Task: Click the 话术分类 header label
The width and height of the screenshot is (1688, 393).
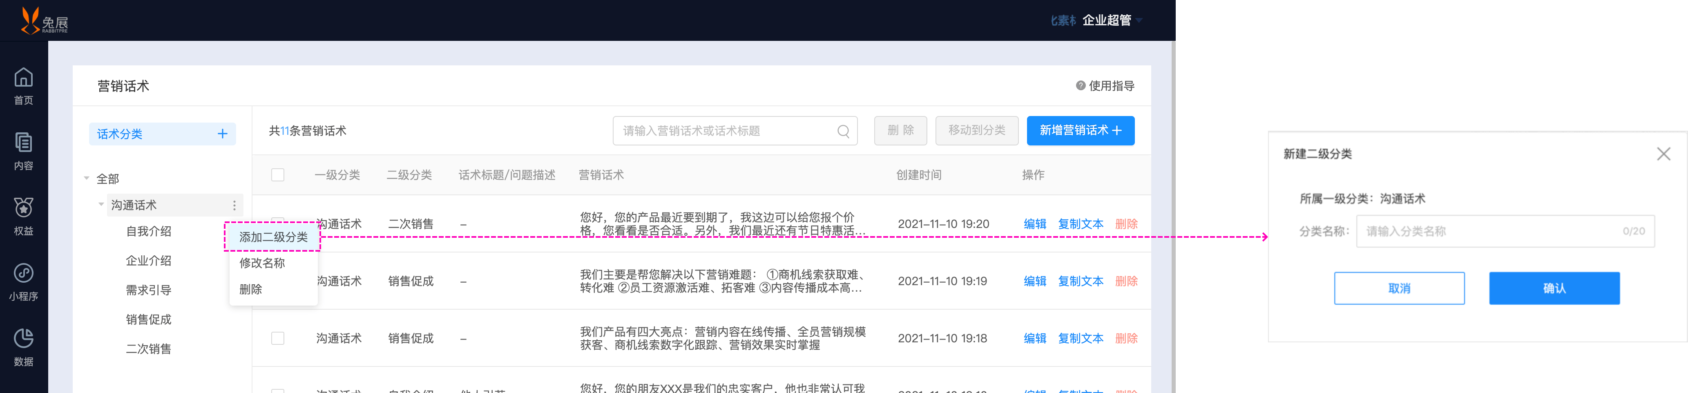Action: point(120,134)
